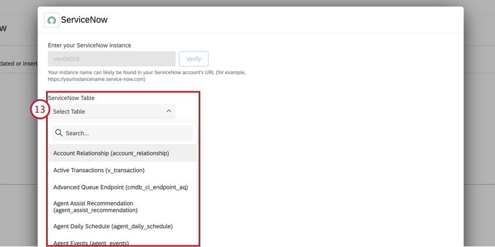Click the 'Enter your ServiceNow instance' label
This screenshot has width=495, height=247.
(x=90, y=45)
